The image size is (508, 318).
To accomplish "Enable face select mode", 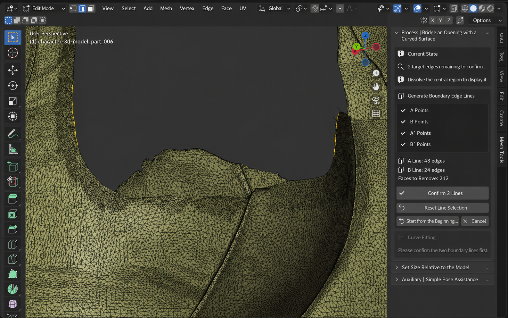I will coord(91,8).
